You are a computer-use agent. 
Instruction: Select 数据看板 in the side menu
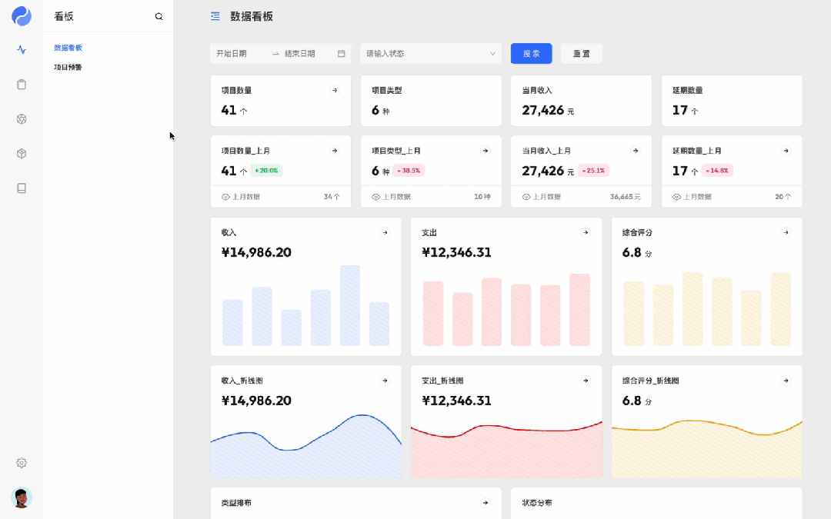(68, 48)
